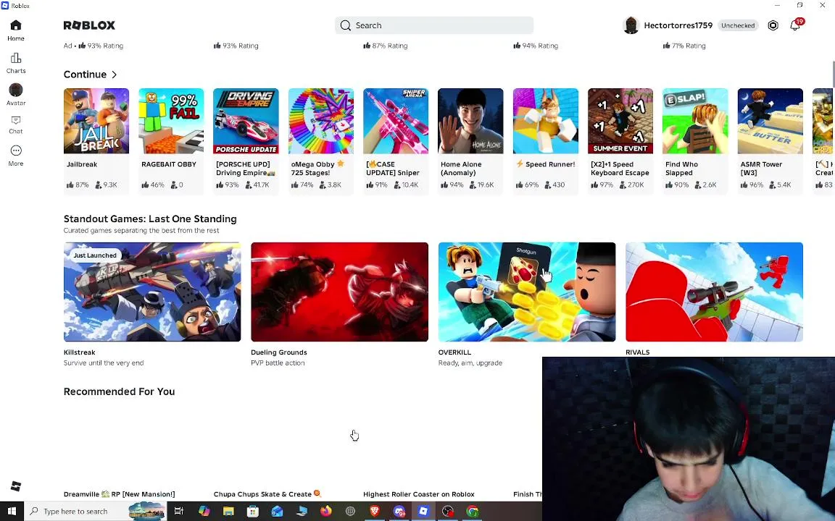
Task: Click the Recommended For You heading
Action: 119,391
